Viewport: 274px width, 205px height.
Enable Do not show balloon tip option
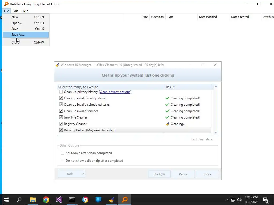[62, 160]
